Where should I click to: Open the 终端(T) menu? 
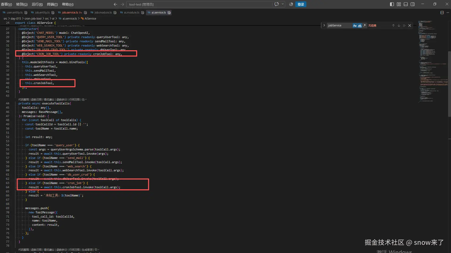(52, 4)
